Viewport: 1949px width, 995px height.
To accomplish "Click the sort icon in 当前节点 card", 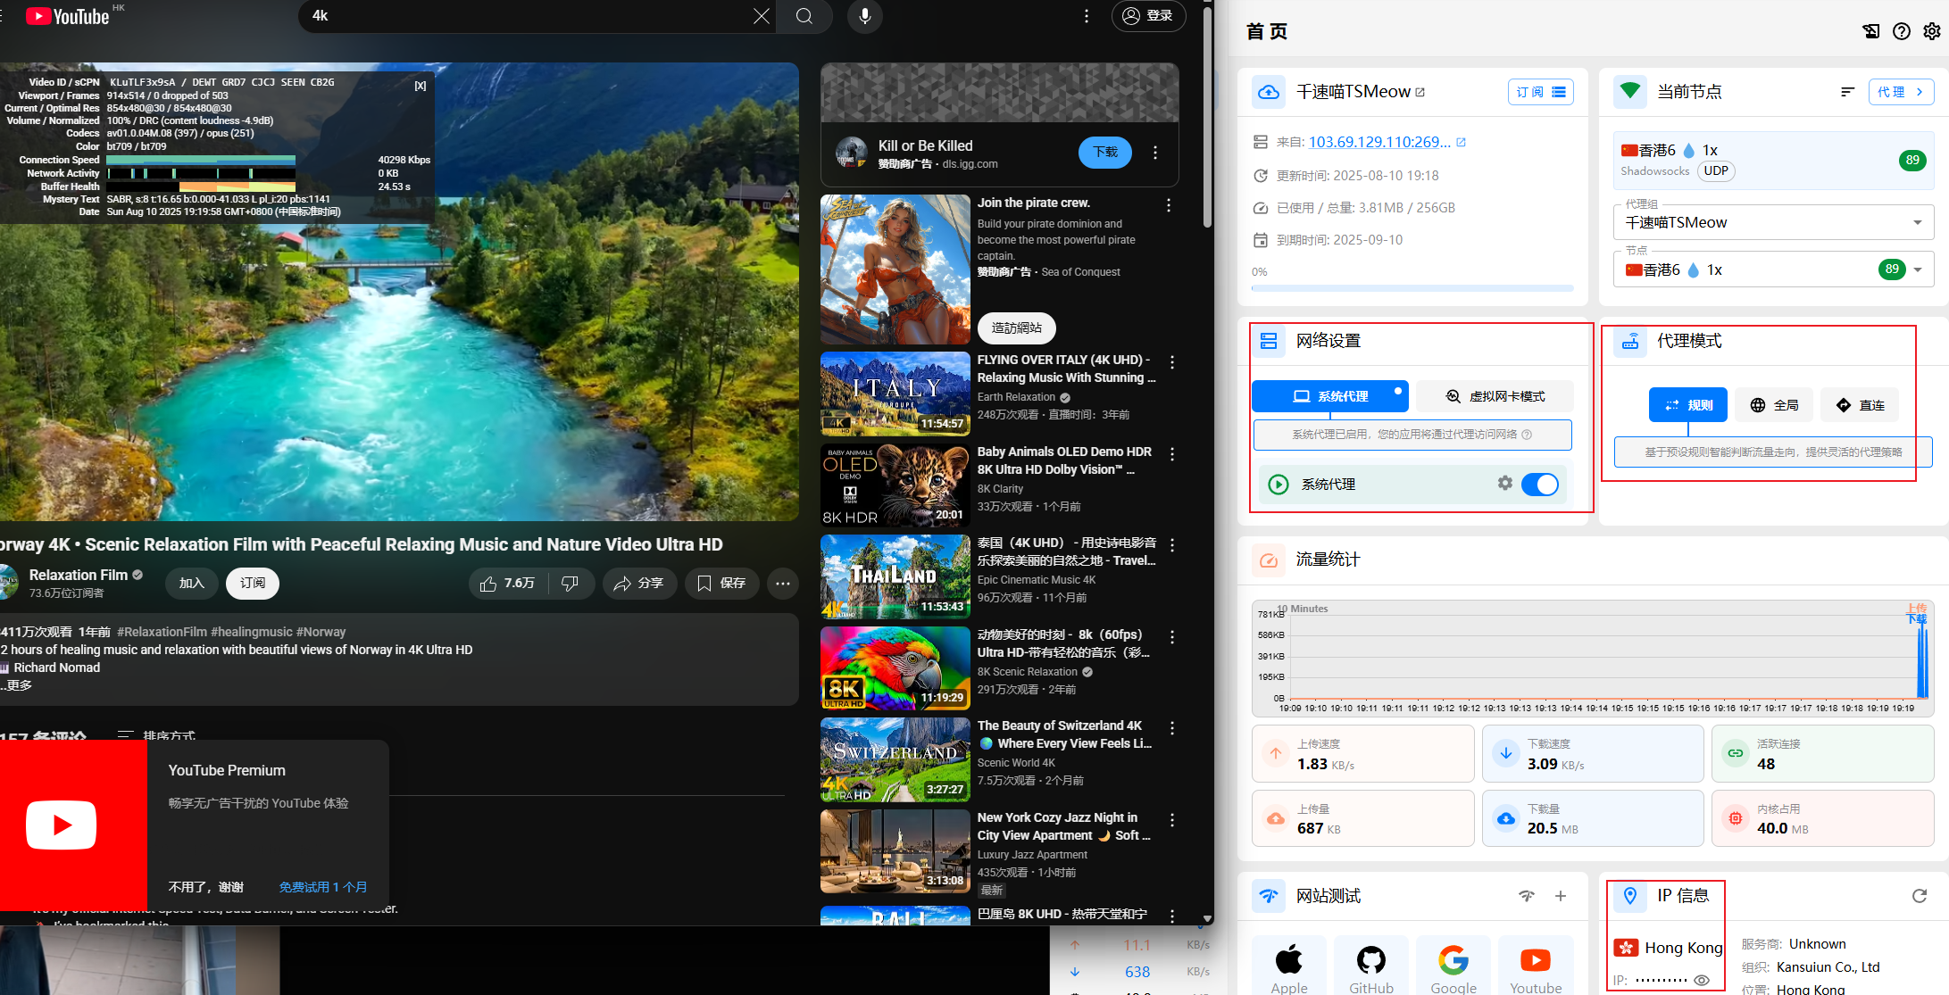I will (x=1847, y=92).
